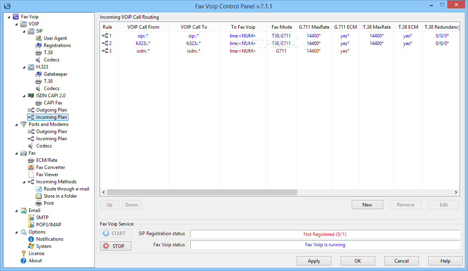Image resolution: width=468 pixels, height=271 pixels.
Task: Click the scroll left arrow
Action: pyautogui.click(x=104, y=192)
